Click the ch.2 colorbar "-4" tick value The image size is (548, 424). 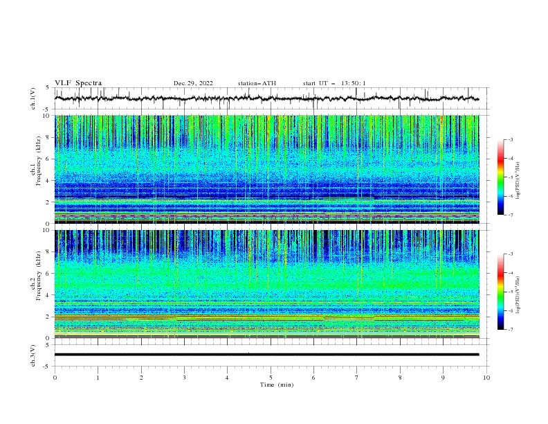(510, 273)
